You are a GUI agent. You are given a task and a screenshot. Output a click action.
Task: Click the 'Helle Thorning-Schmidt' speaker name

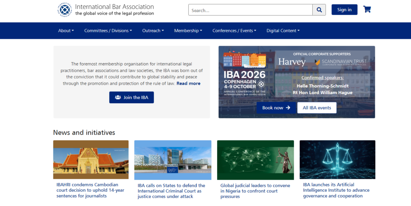coord(323,86)
